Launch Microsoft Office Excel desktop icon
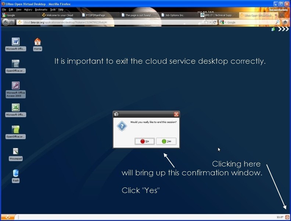291x221 pixels. pyautogui.click(x=15, y=108)
